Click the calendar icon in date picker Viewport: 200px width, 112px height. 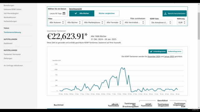64,13
